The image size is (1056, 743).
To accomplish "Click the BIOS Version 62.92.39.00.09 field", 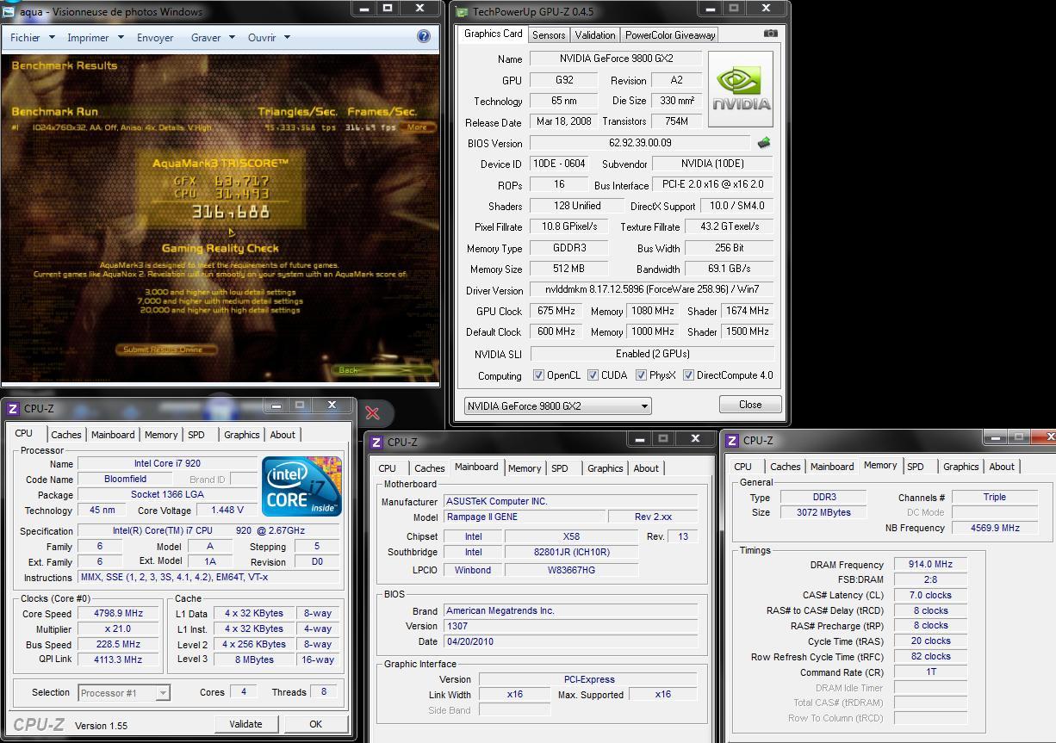I will (x=640, y=143).
